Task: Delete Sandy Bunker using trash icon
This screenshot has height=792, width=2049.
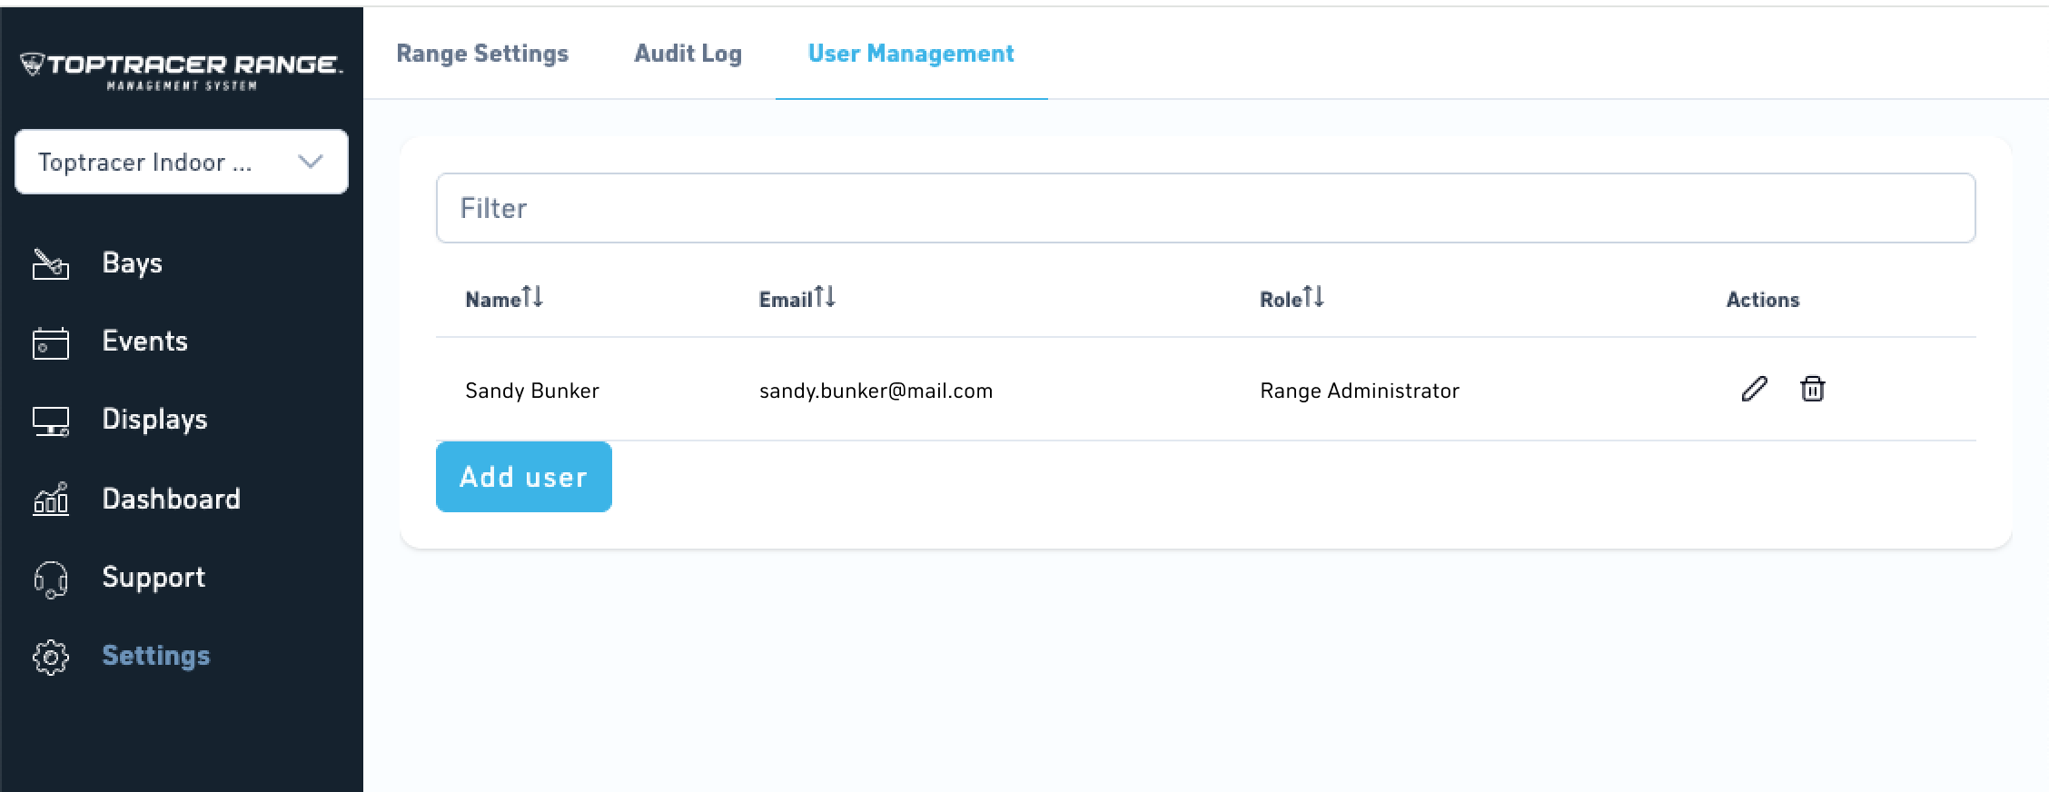Action: [x=1812, y=389]
